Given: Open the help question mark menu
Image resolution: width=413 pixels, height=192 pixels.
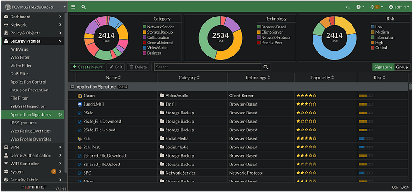Looking at the screenshot, I should coord(360,7).
